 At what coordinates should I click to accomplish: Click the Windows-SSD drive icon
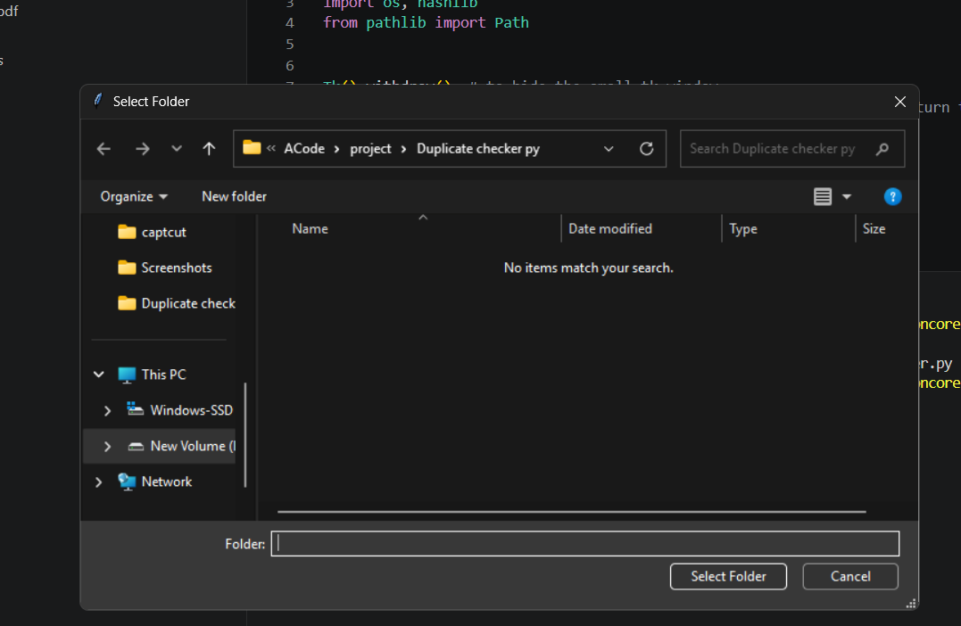pos(135,408)
